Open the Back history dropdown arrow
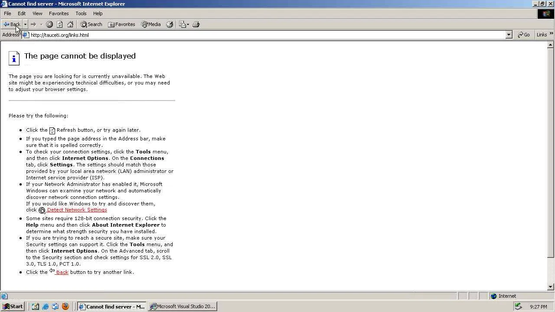This screenshot has height=312, width=555. click(25, 24)
